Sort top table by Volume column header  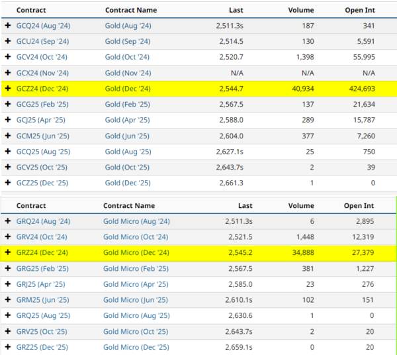(x=300, y=11)
